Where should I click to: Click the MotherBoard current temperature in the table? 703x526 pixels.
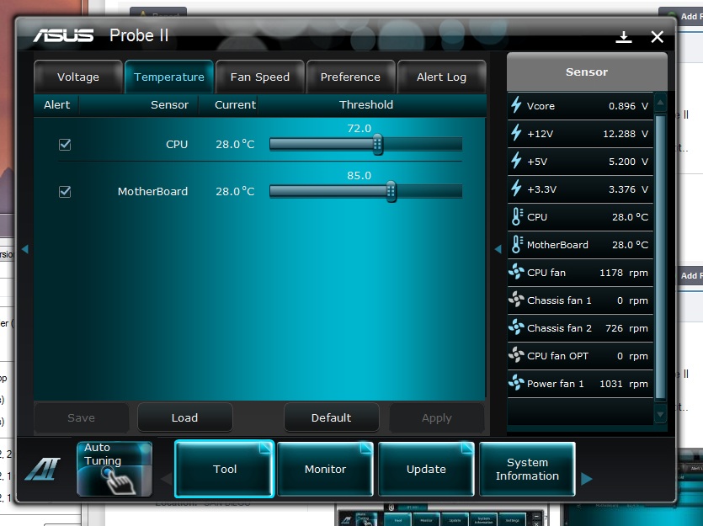[x=235, y=191]
